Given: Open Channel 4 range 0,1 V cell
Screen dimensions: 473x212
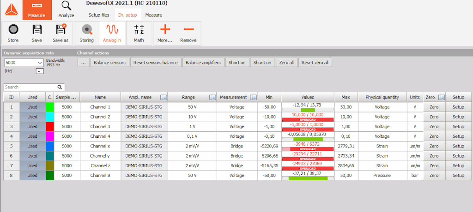Looking at the screenshot, I should [x=192, y=136].
